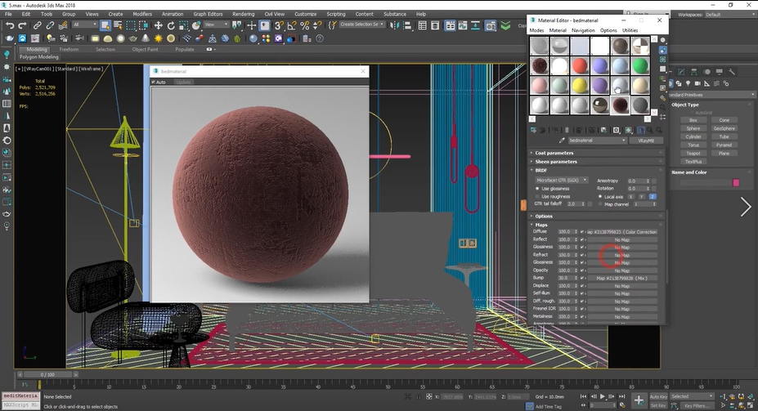
Task: Expand the Coat parameters rollout
Action: pos(597,153)
